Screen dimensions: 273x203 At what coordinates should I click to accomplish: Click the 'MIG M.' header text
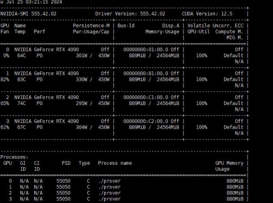235,38
